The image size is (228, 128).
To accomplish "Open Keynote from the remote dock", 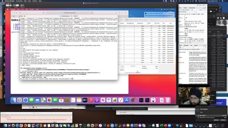I will click(x=109, y=100).
